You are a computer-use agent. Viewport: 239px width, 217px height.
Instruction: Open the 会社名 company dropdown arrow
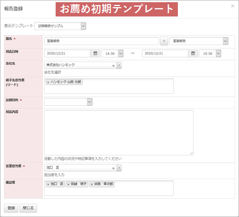pos(119,65)
